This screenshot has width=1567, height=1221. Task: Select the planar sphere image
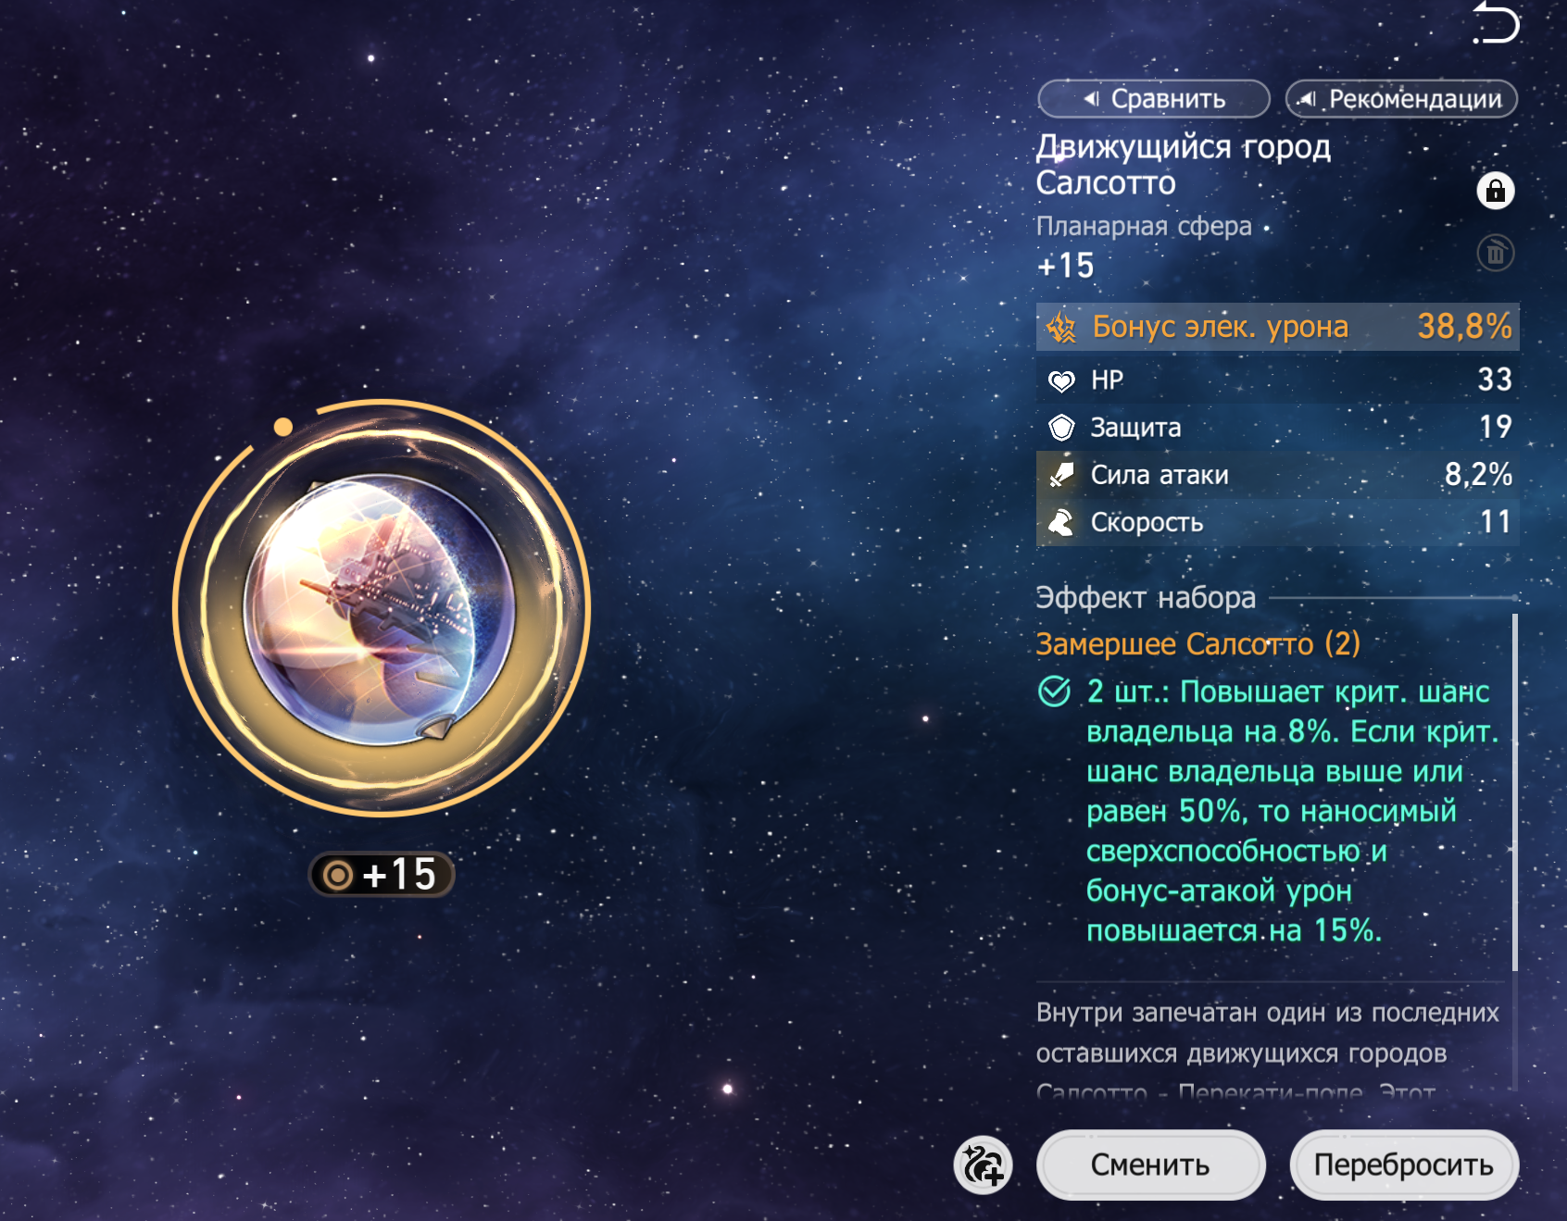pyautogui.click(x=379, y=610)
